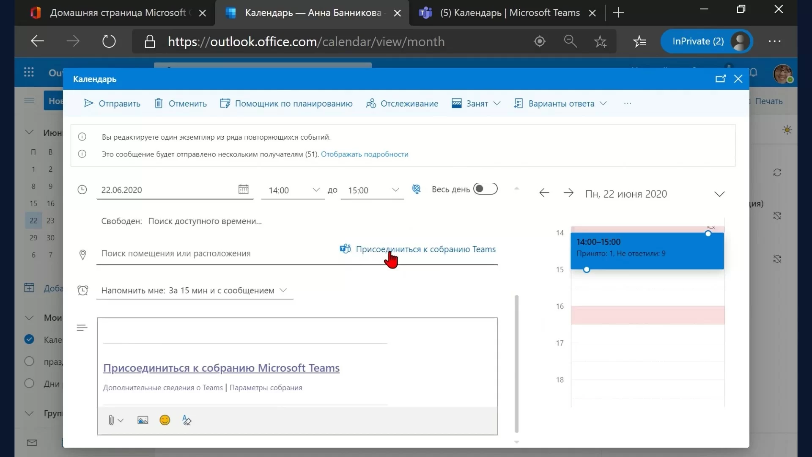Send the meeting with Отправить
The height and width of the screenshot is (457, 812).
coord(112,104)
